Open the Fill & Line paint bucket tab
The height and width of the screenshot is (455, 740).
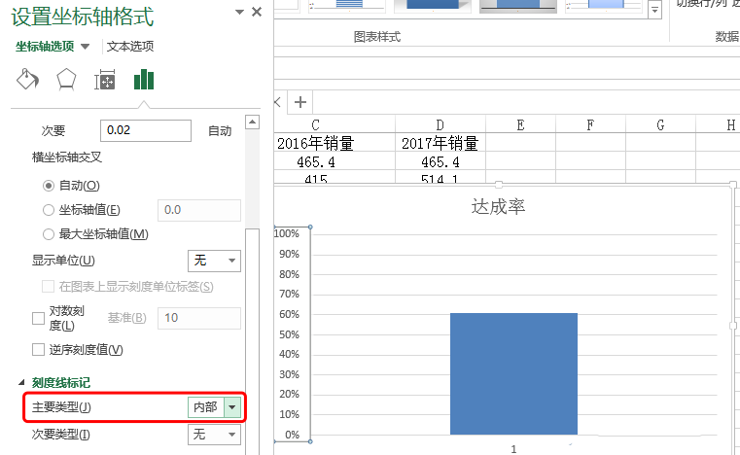point(27,79)
